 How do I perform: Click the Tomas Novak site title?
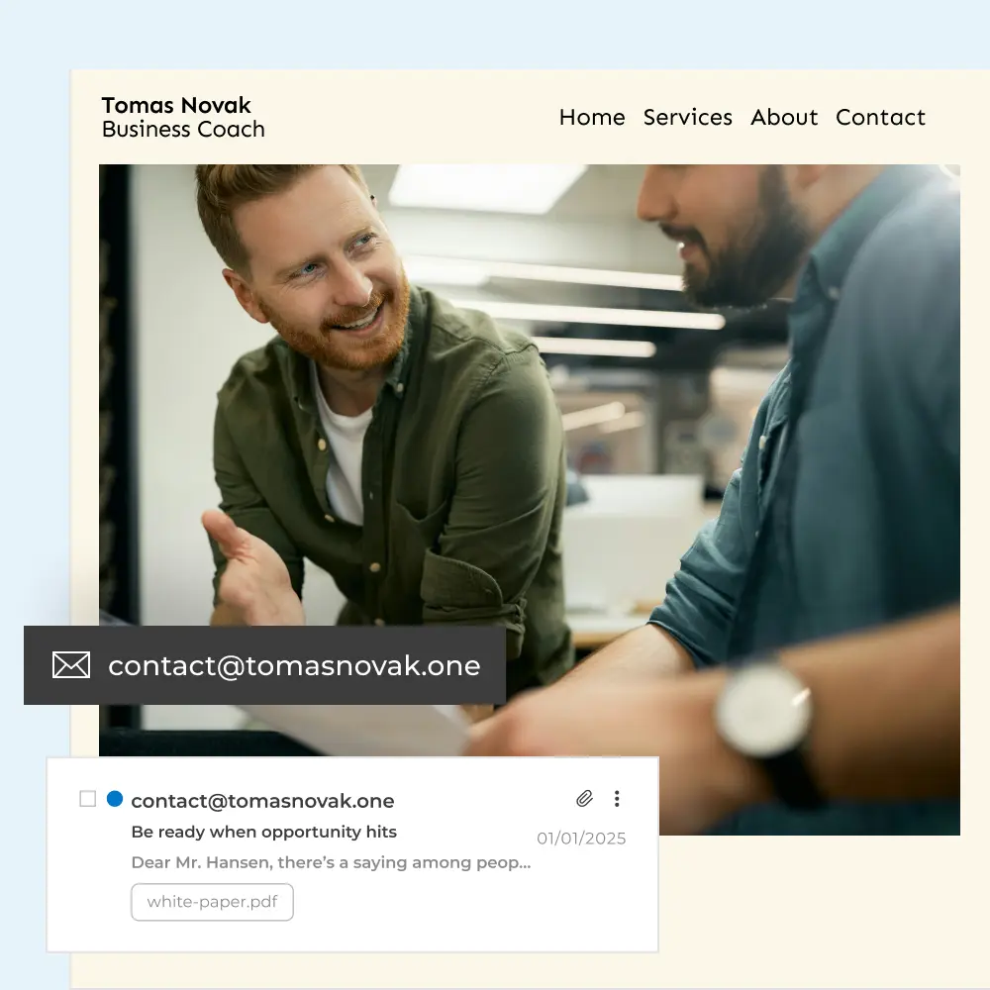pyautogui.click(x=176, y=105)
